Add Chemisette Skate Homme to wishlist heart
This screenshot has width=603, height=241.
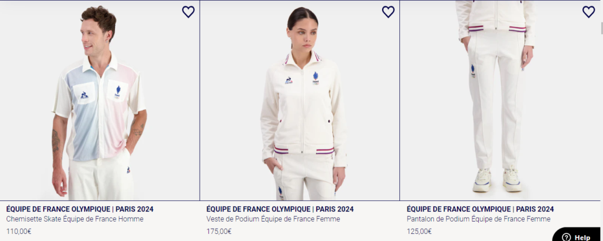pyautogui.click(x=188, y=12)
